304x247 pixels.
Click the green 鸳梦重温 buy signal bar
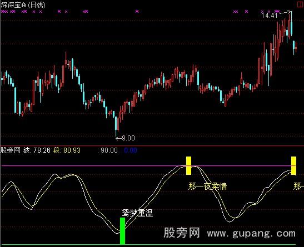122,231
